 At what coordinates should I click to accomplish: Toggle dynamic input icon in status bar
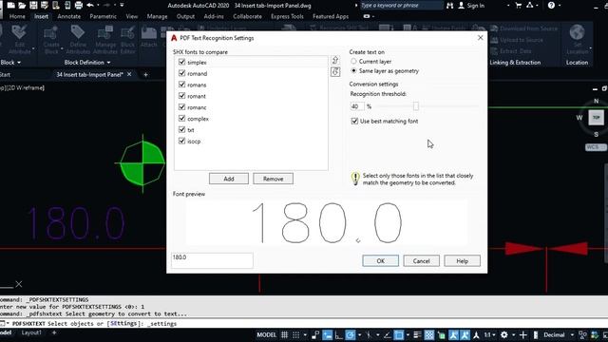pyautogui.click(x=328, y=335)
